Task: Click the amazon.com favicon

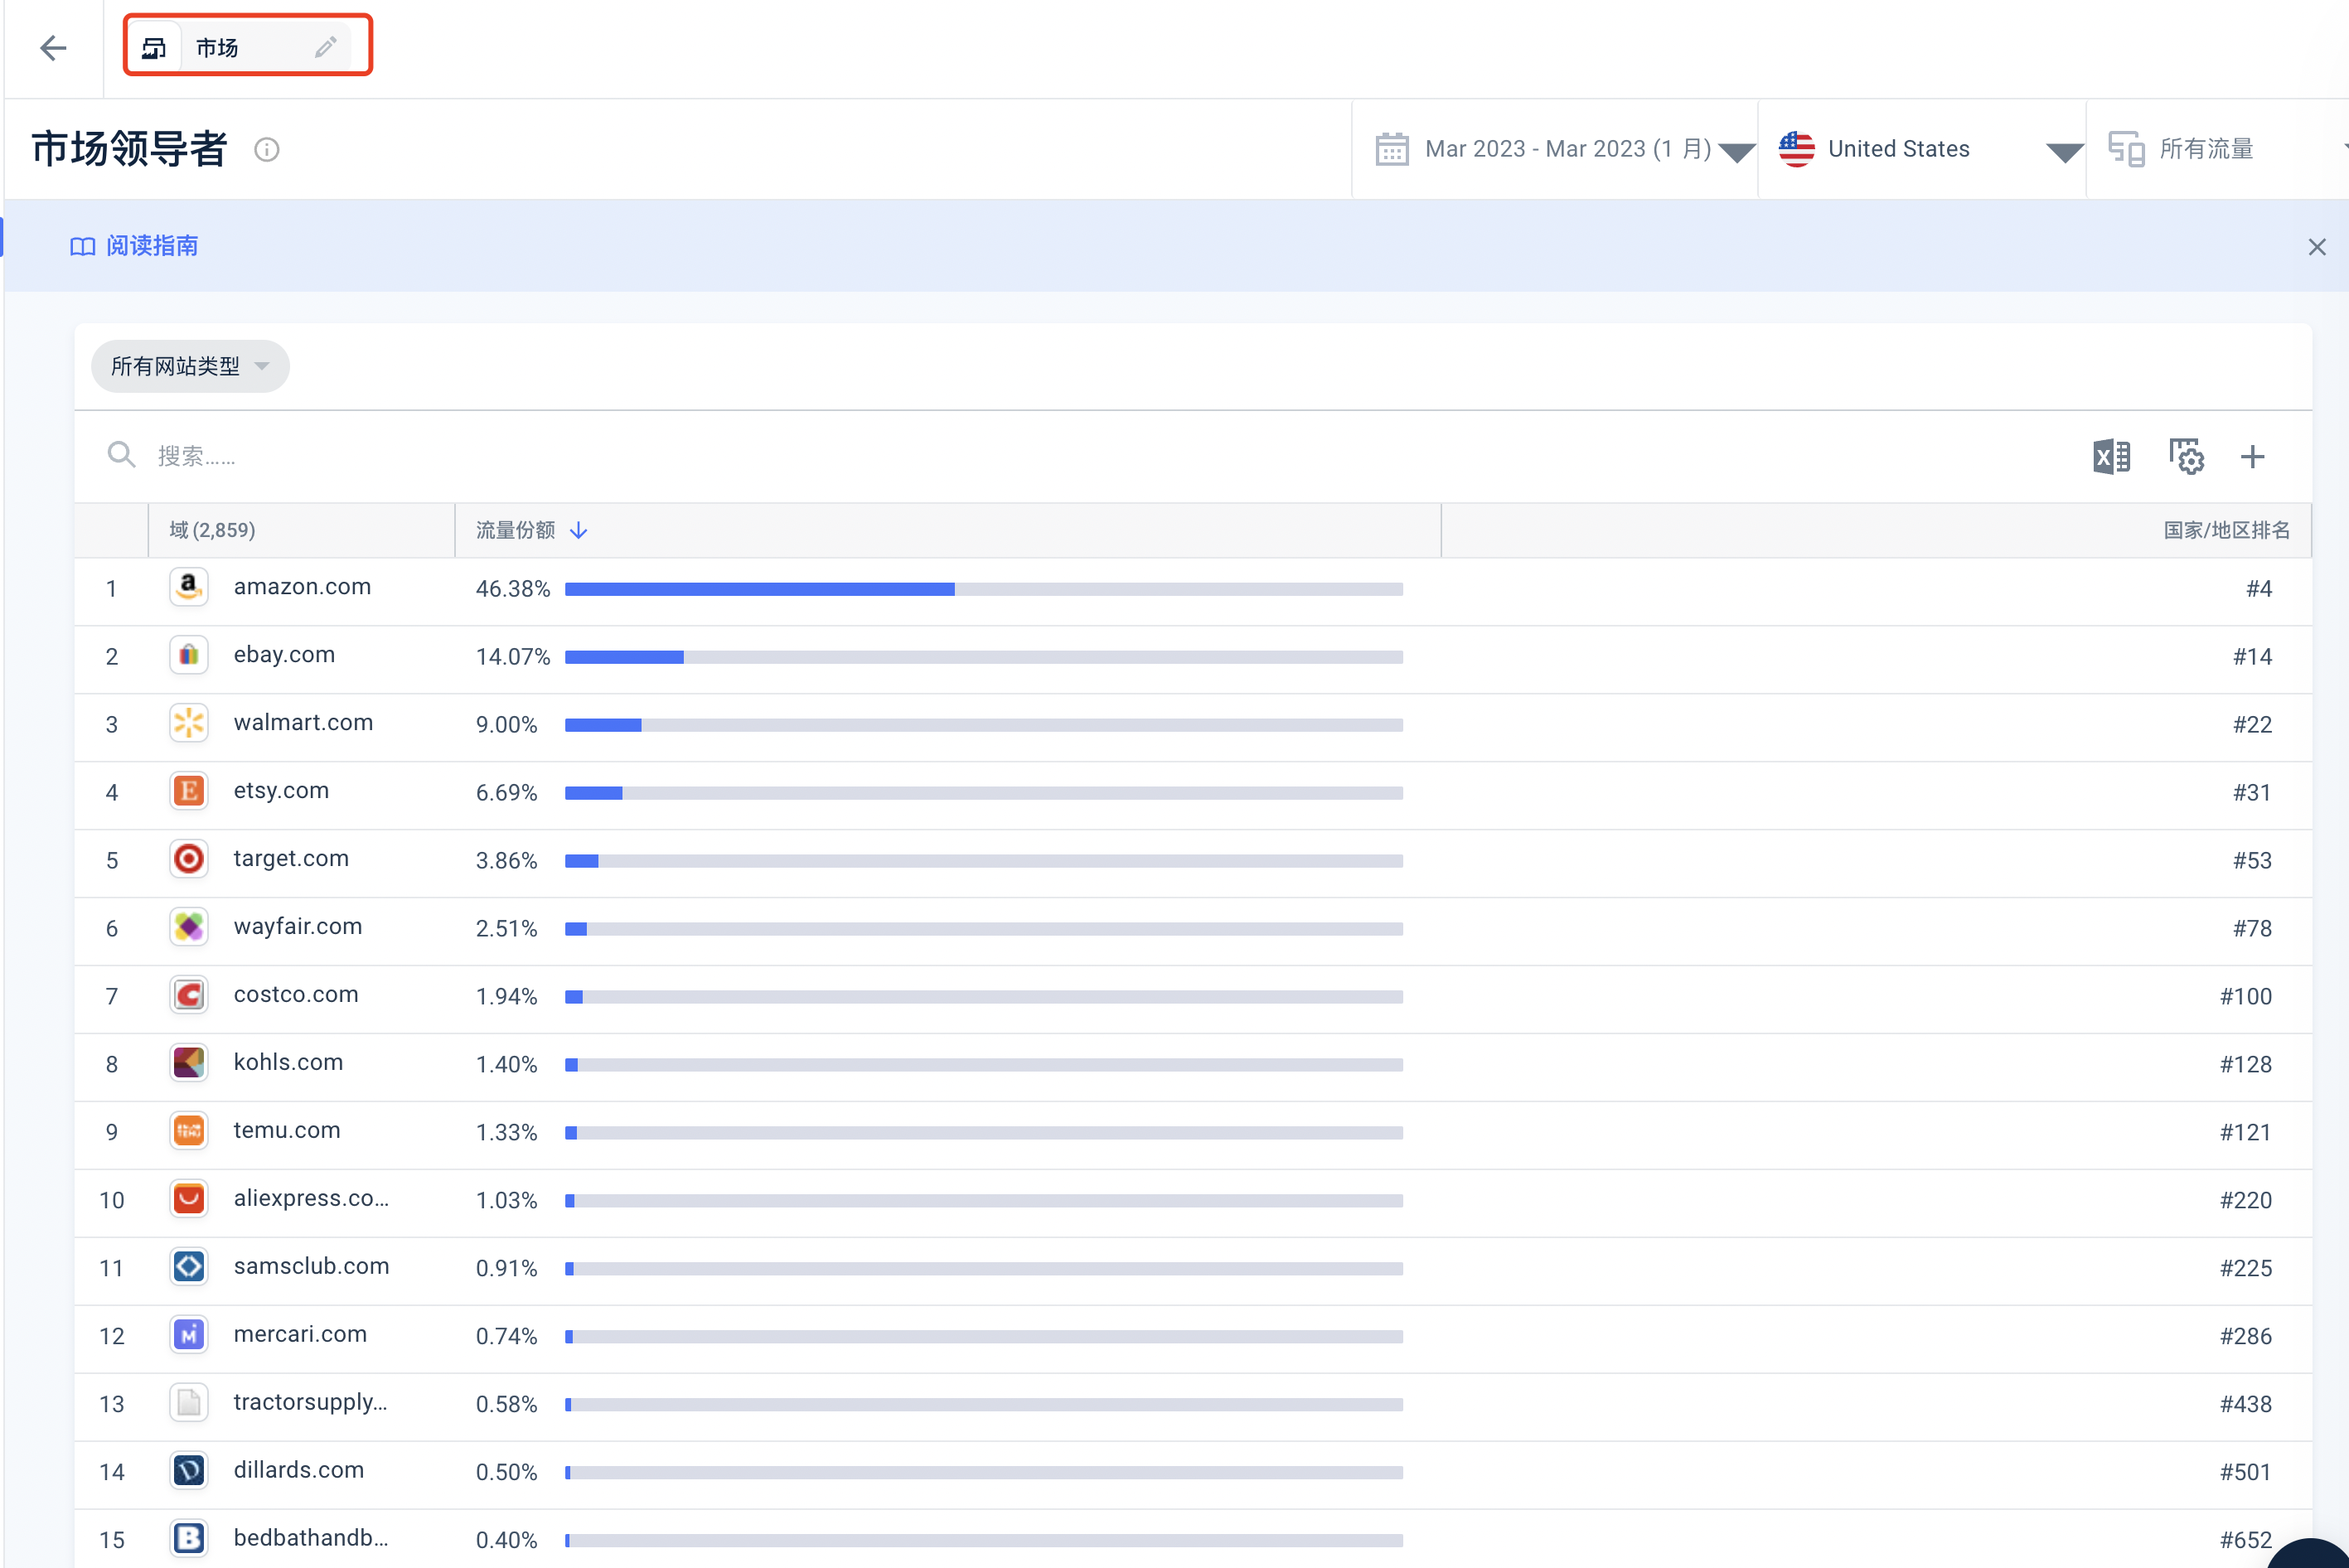Action: [x=189, y=587]
